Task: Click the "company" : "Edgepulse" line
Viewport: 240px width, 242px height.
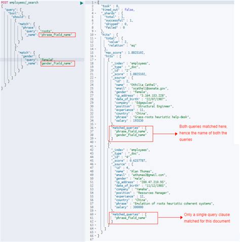Action: tap(135, 103)
